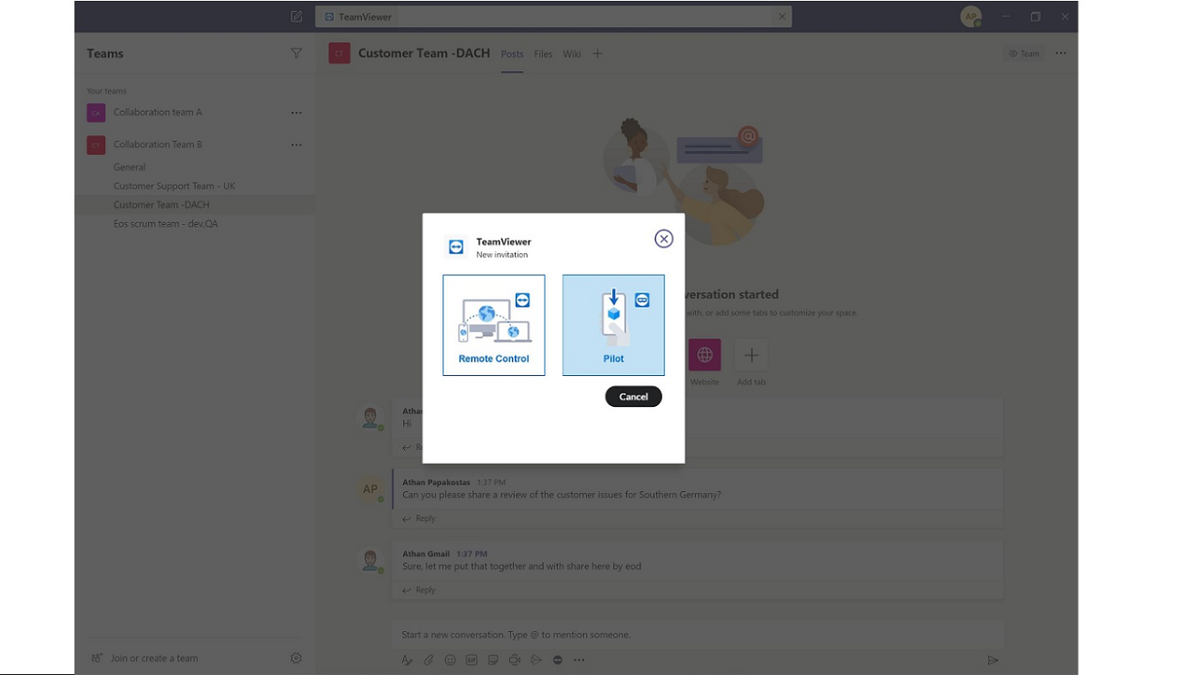Open more messaging extensions
Viewport: 1200px width, 675px height.
[x=579, y=660]
